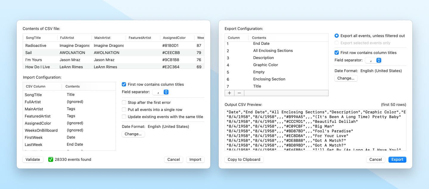
Task: Add a new export column with the plus icon
Action: pyautogui.click(x=229, y=93)
